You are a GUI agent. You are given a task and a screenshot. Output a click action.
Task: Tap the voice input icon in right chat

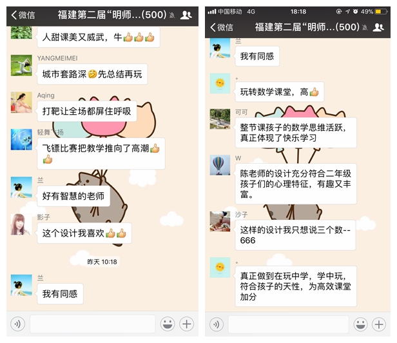point(217,324)
